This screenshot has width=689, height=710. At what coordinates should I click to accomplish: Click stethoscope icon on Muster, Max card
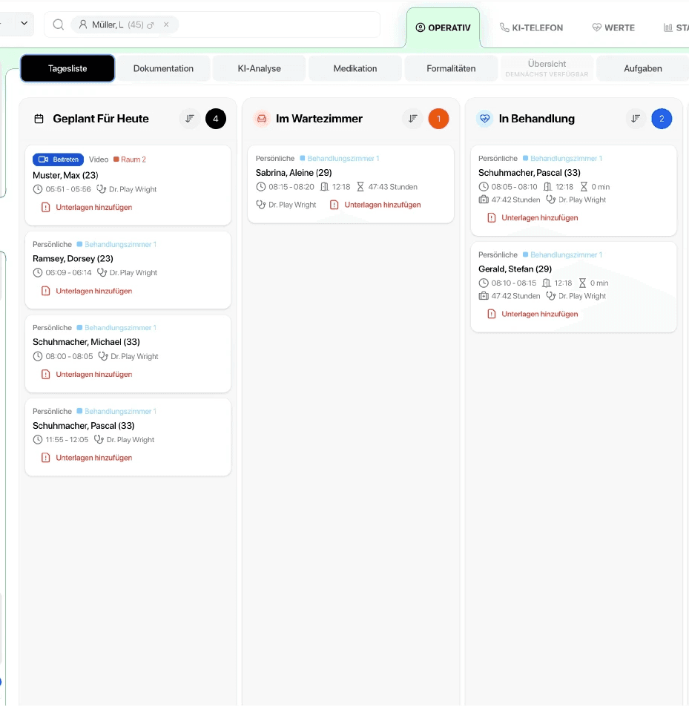click(x=102, y=189)
